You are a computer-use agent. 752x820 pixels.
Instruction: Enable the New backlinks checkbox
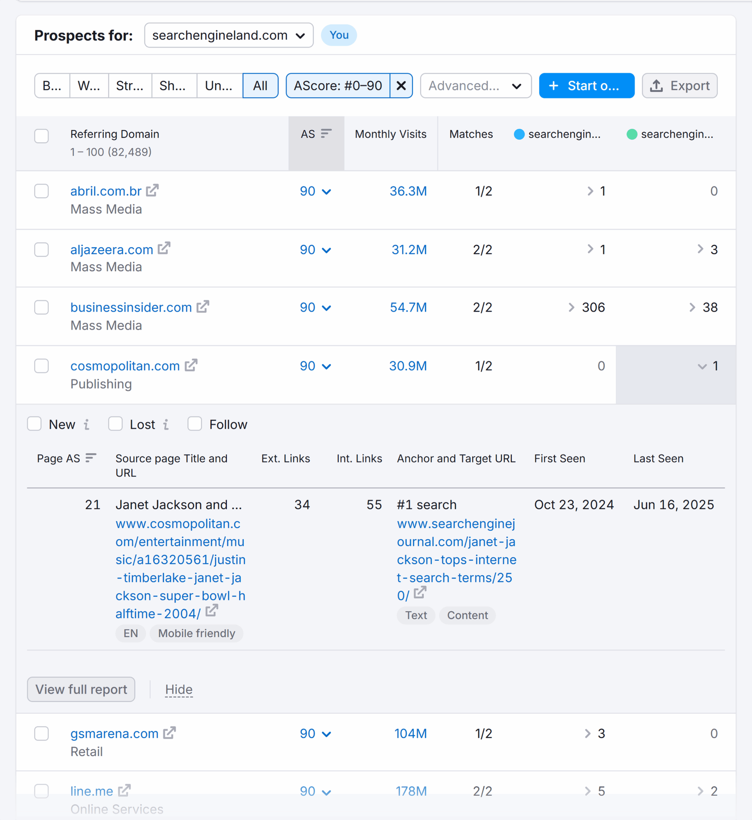pyautogui.click(x=34, y=424)
